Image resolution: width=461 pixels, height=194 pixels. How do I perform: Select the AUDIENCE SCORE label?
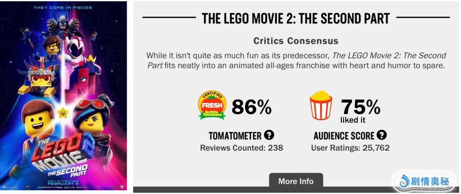(344, 136)
